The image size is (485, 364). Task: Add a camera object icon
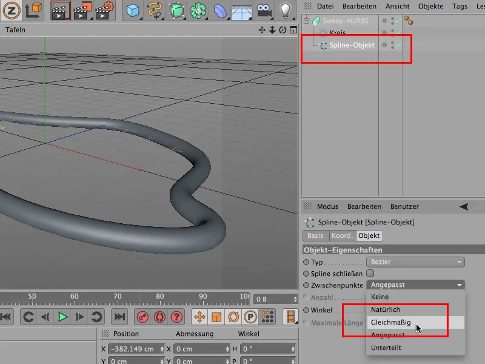[x=264, y=10]
